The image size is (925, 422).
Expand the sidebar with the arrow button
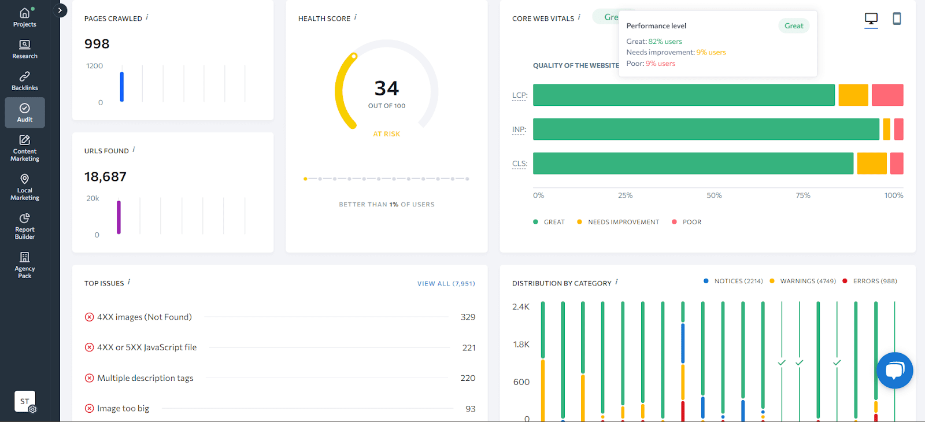tap(60, 10)
